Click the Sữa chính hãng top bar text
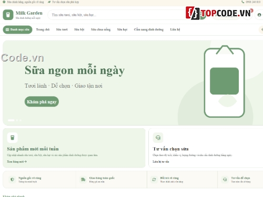The width and height of the screenshot is (263, 197). click(x=25, y=2)
